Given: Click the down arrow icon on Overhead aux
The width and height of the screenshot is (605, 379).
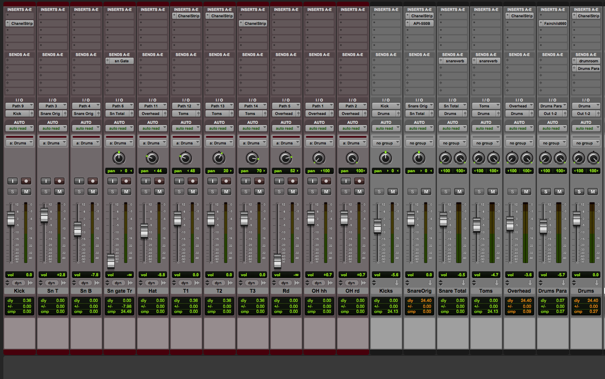Looking at the screenshot, I should [x=530, y=283].
